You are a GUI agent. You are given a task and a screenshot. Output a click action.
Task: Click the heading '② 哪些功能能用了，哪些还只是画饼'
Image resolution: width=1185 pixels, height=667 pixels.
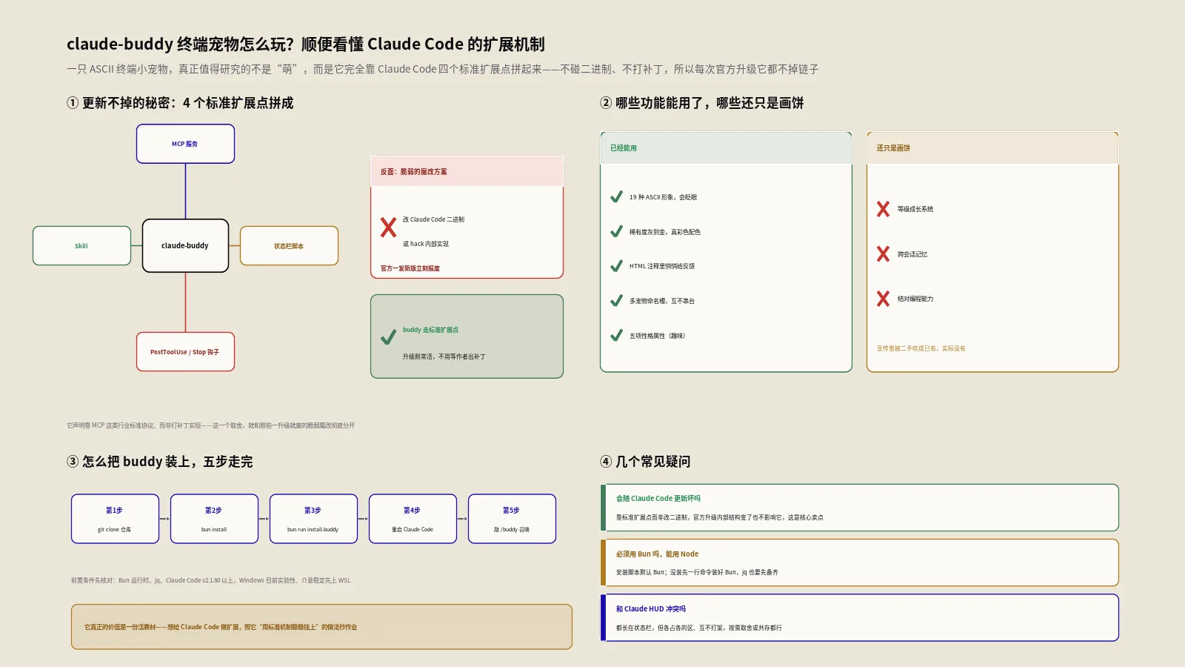point(701,103)
